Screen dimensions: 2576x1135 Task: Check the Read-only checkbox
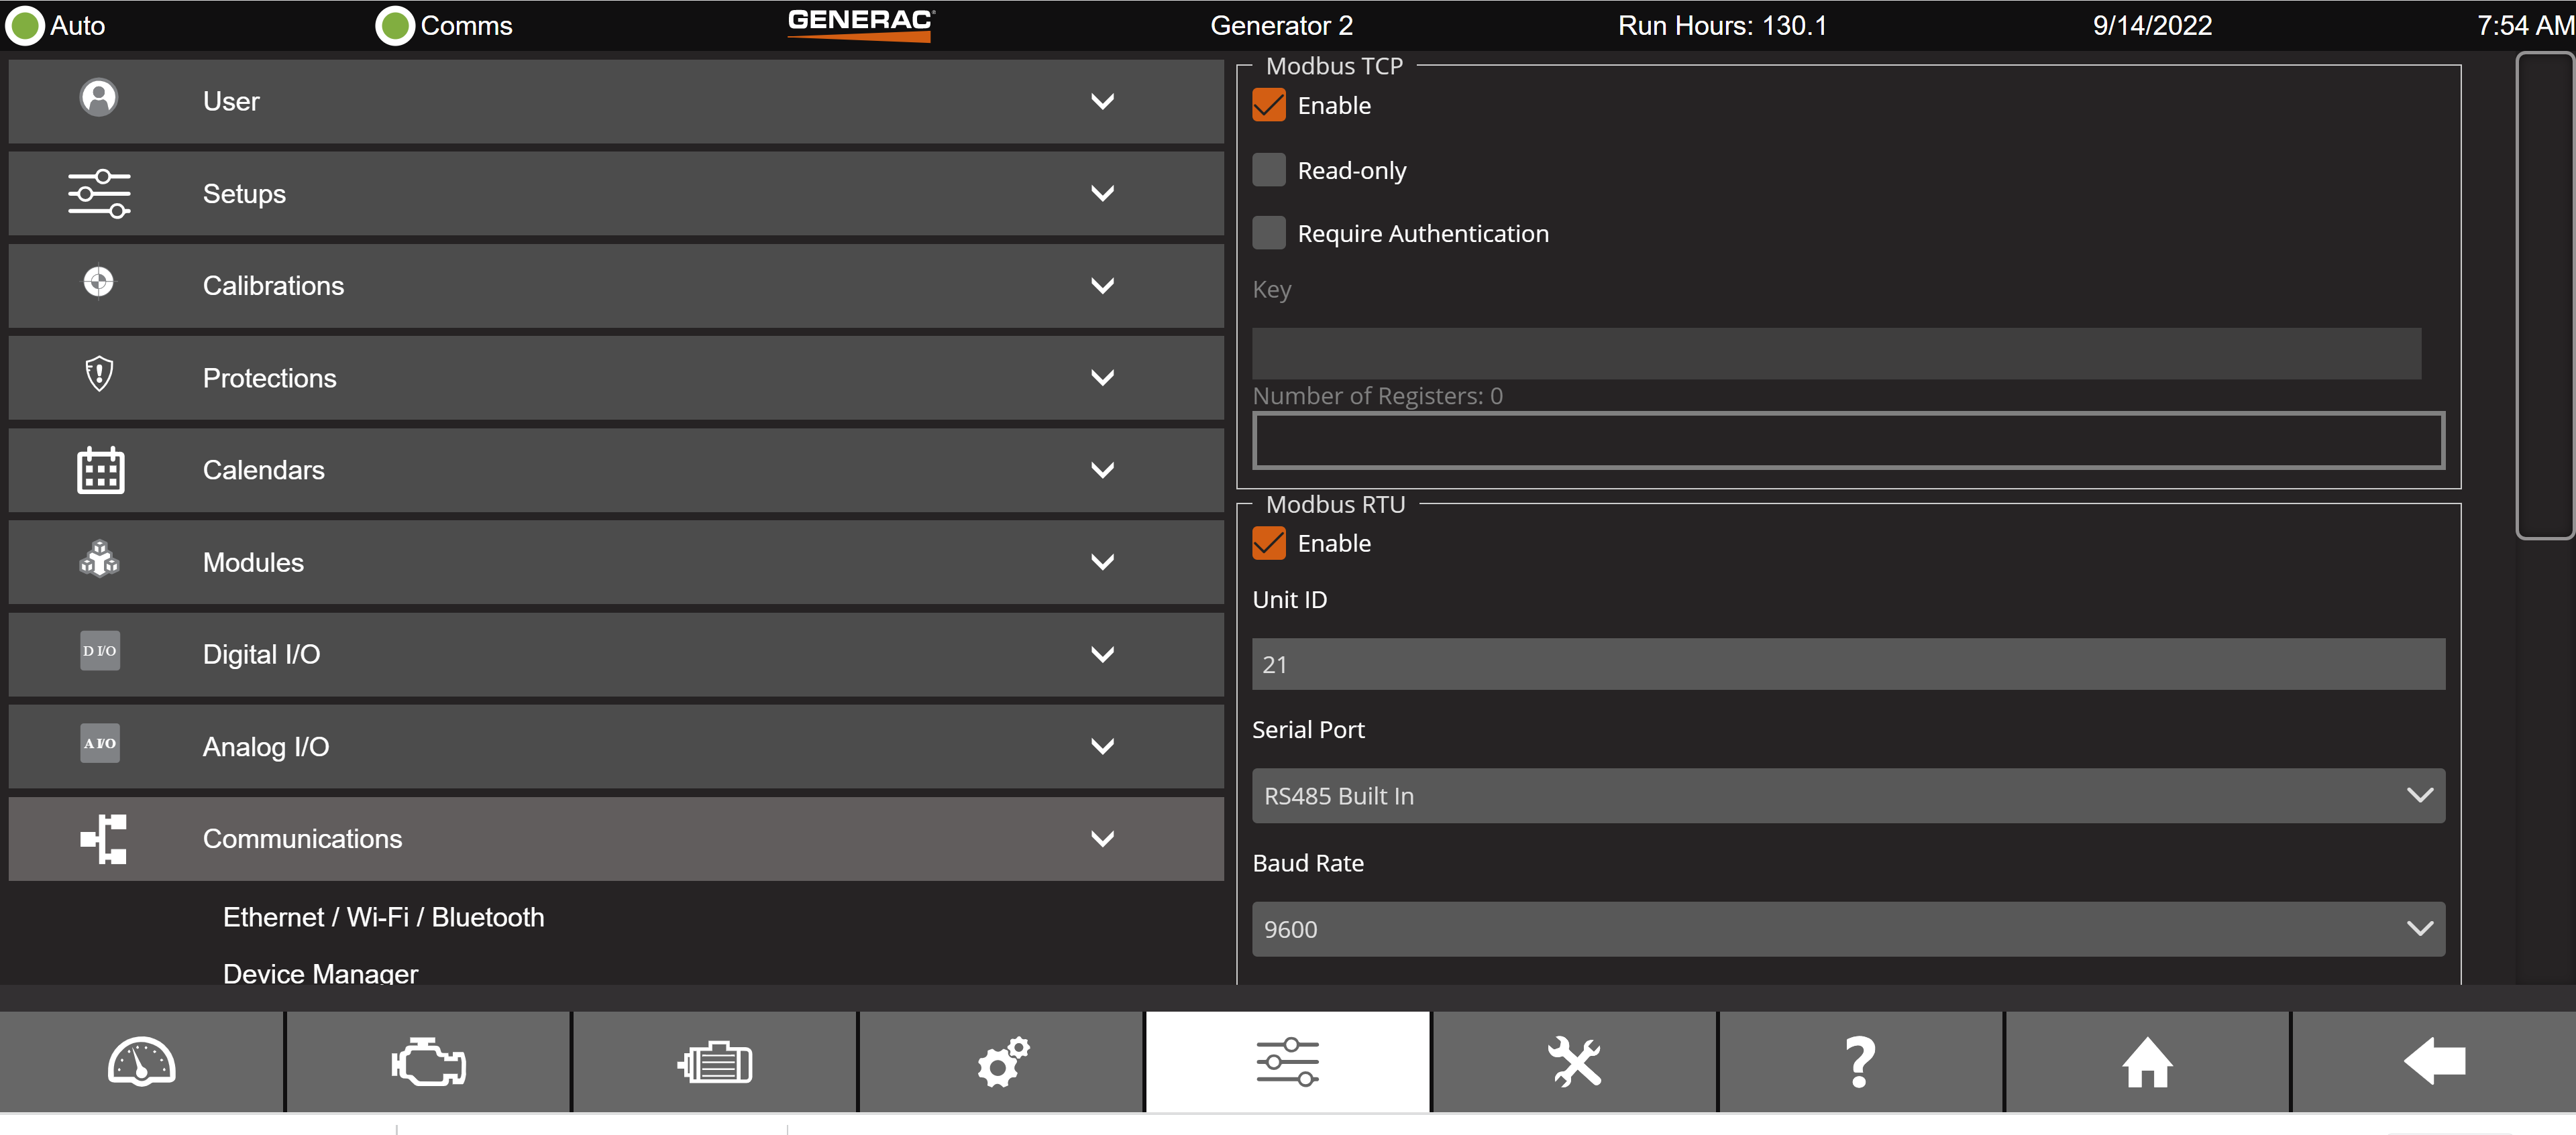[x=1269, y=170]
